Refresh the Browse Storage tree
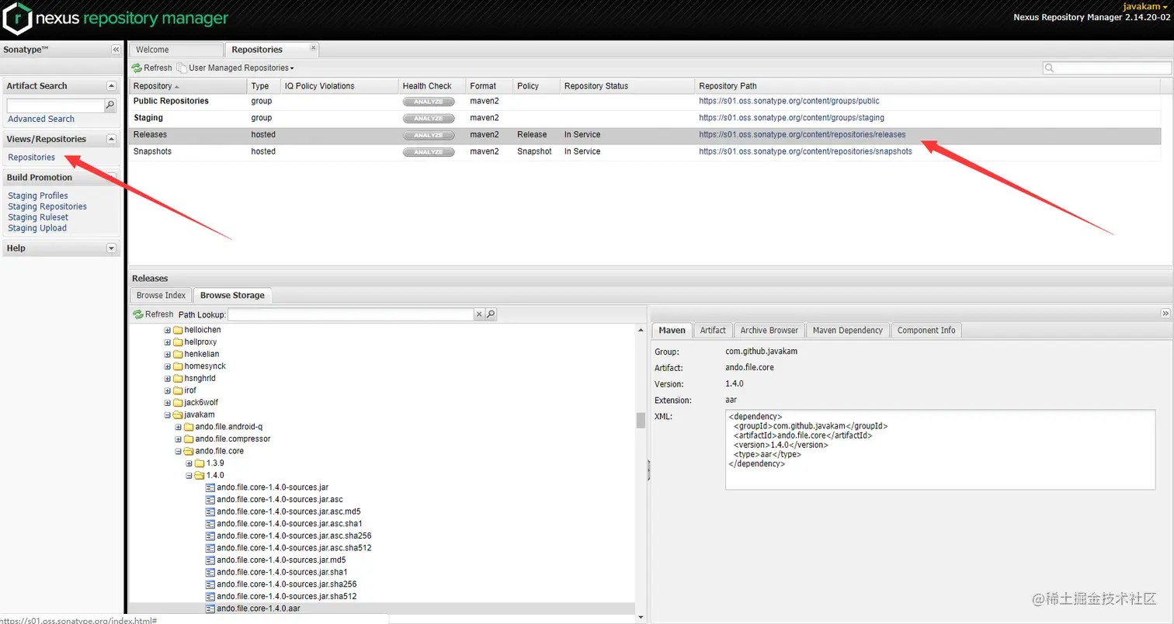Image resolution: width=1174 pixels, height=624 pixels. point(153,314)
